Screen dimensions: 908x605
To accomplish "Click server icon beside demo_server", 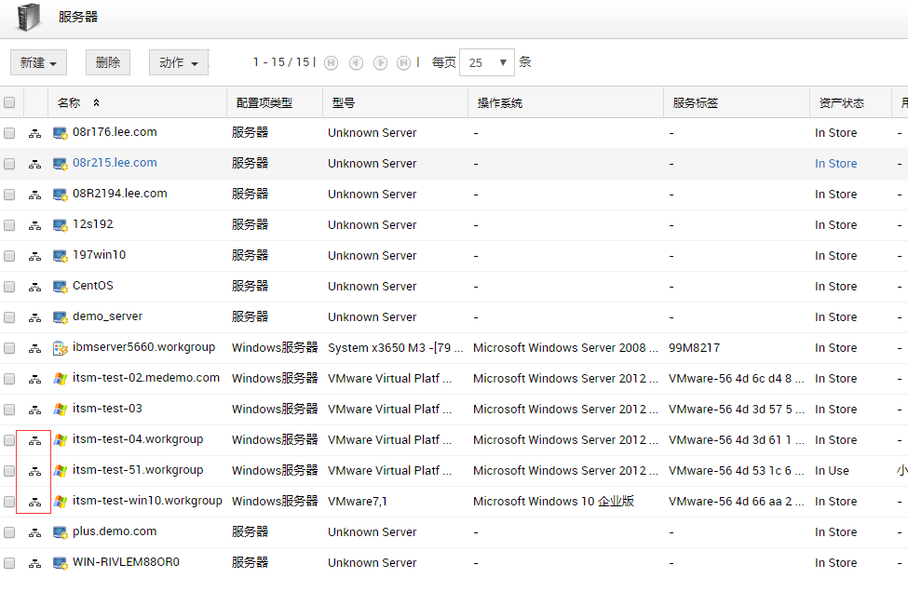I will pos(61,317).
